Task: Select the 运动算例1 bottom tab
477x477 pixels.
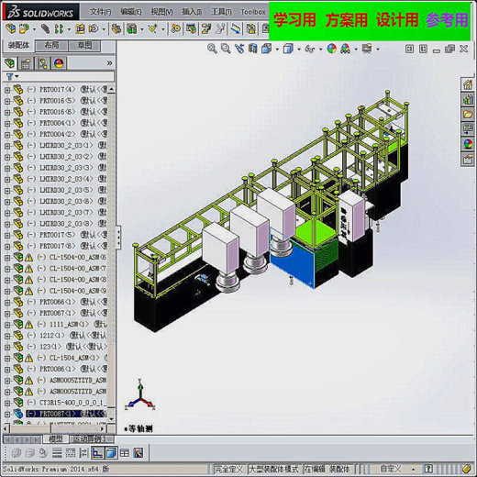Action: coord(91,438)
